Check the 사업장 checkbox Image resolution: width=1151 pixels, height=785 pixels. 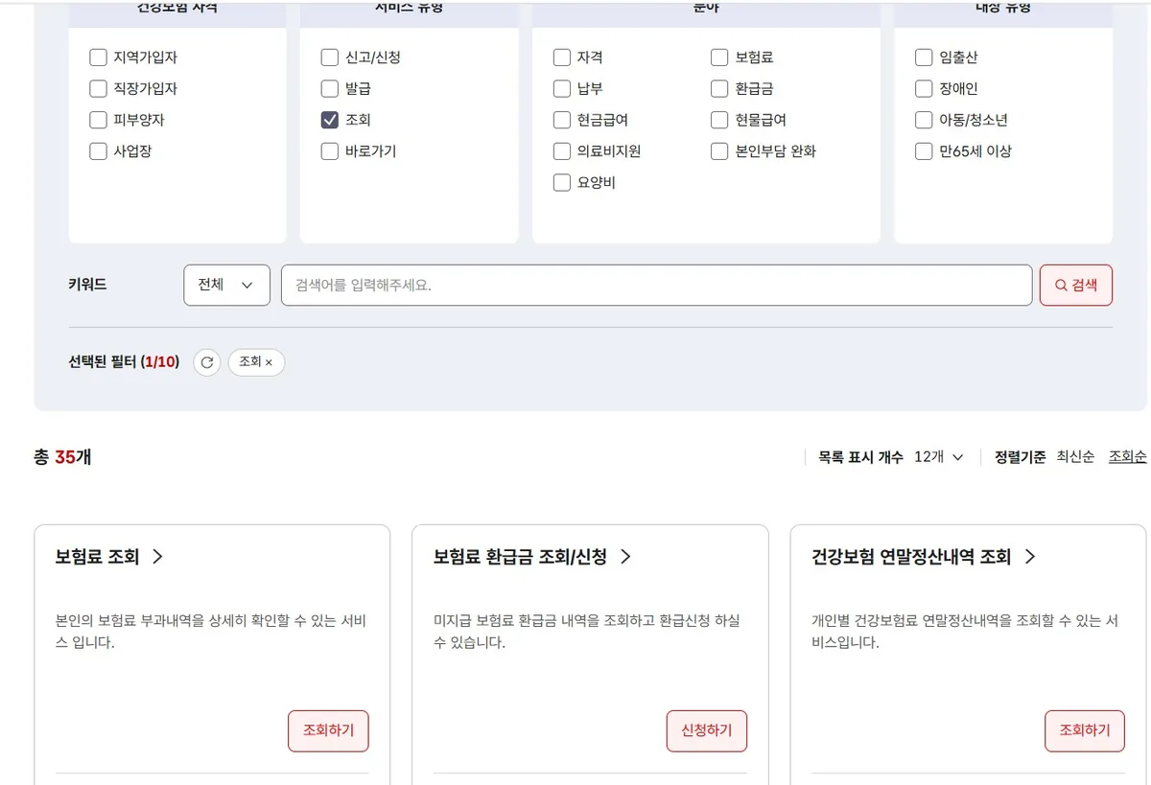[x=98, y=151]
